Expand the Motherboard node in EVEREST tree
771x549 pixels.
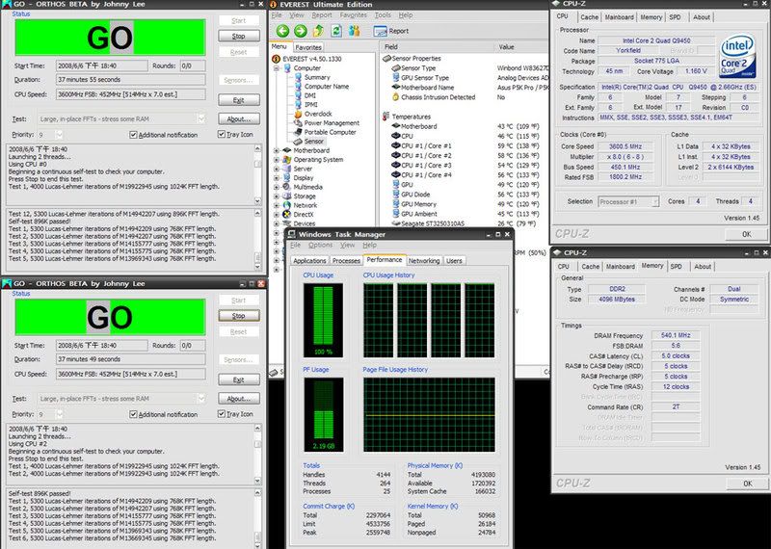277,150
